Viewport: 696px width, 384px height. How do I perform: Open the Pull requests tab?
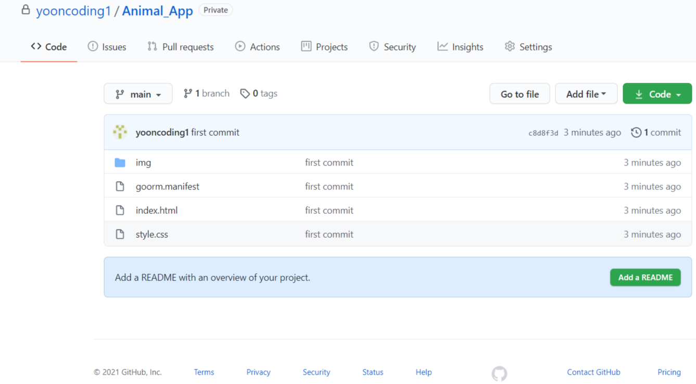(181, 47)
